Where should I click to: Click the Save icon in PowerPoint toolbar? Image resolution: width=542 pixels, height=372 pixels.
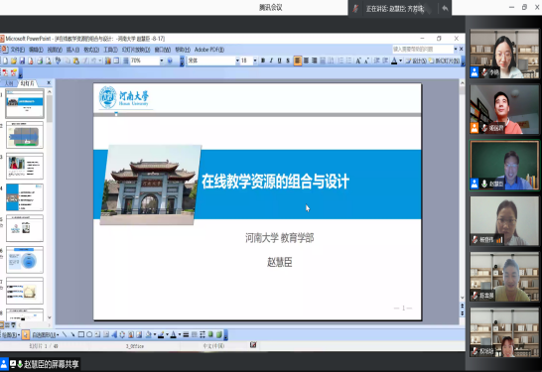[x=22, y=61]
